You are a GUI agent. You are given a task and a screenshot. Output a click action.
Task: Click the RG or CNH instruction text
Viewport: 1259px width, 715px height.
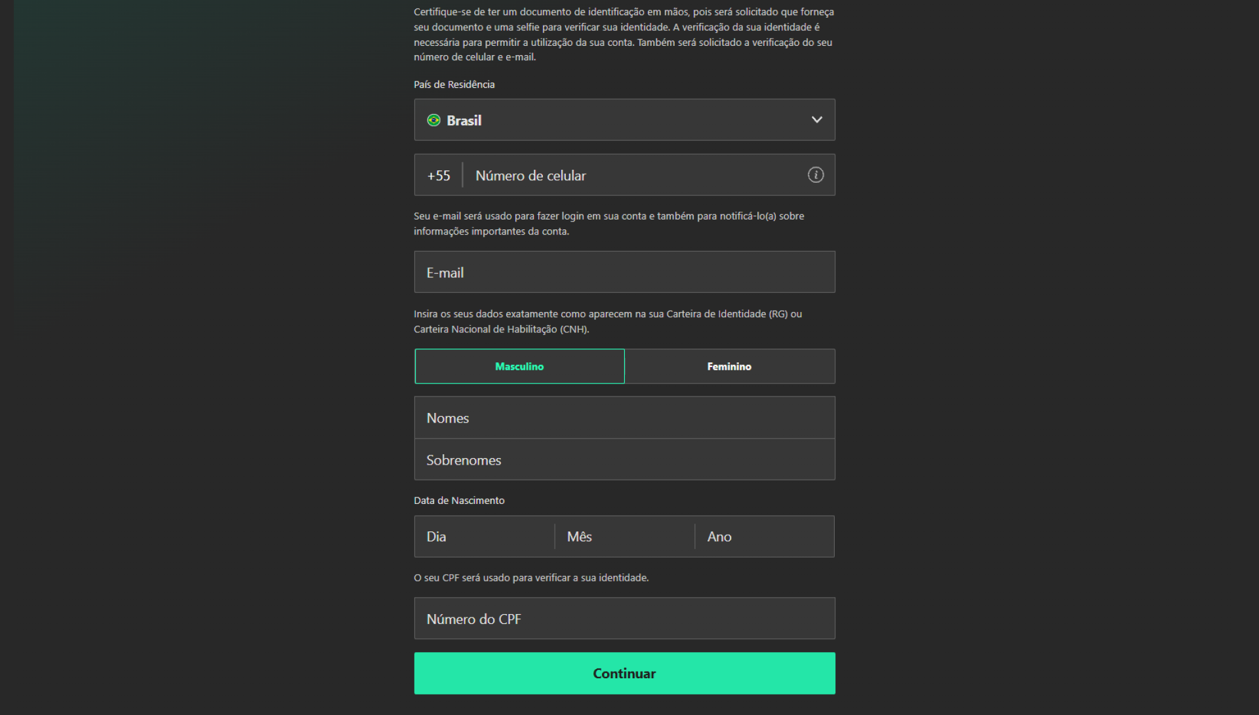coord(607,322)
